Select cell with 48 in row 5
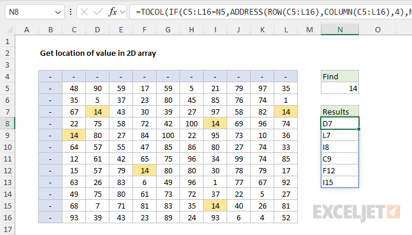The height and width of the screenshot is (235, 412). point(74,88)
